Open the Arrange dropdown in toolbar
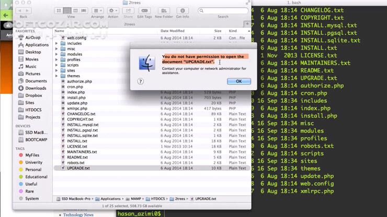 [97, 10]
